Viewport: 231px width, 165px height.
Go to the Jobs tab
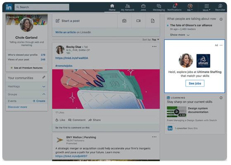pos(143,7)
